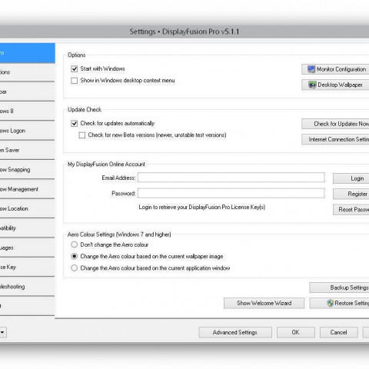Click the Register button

point(351,194)
